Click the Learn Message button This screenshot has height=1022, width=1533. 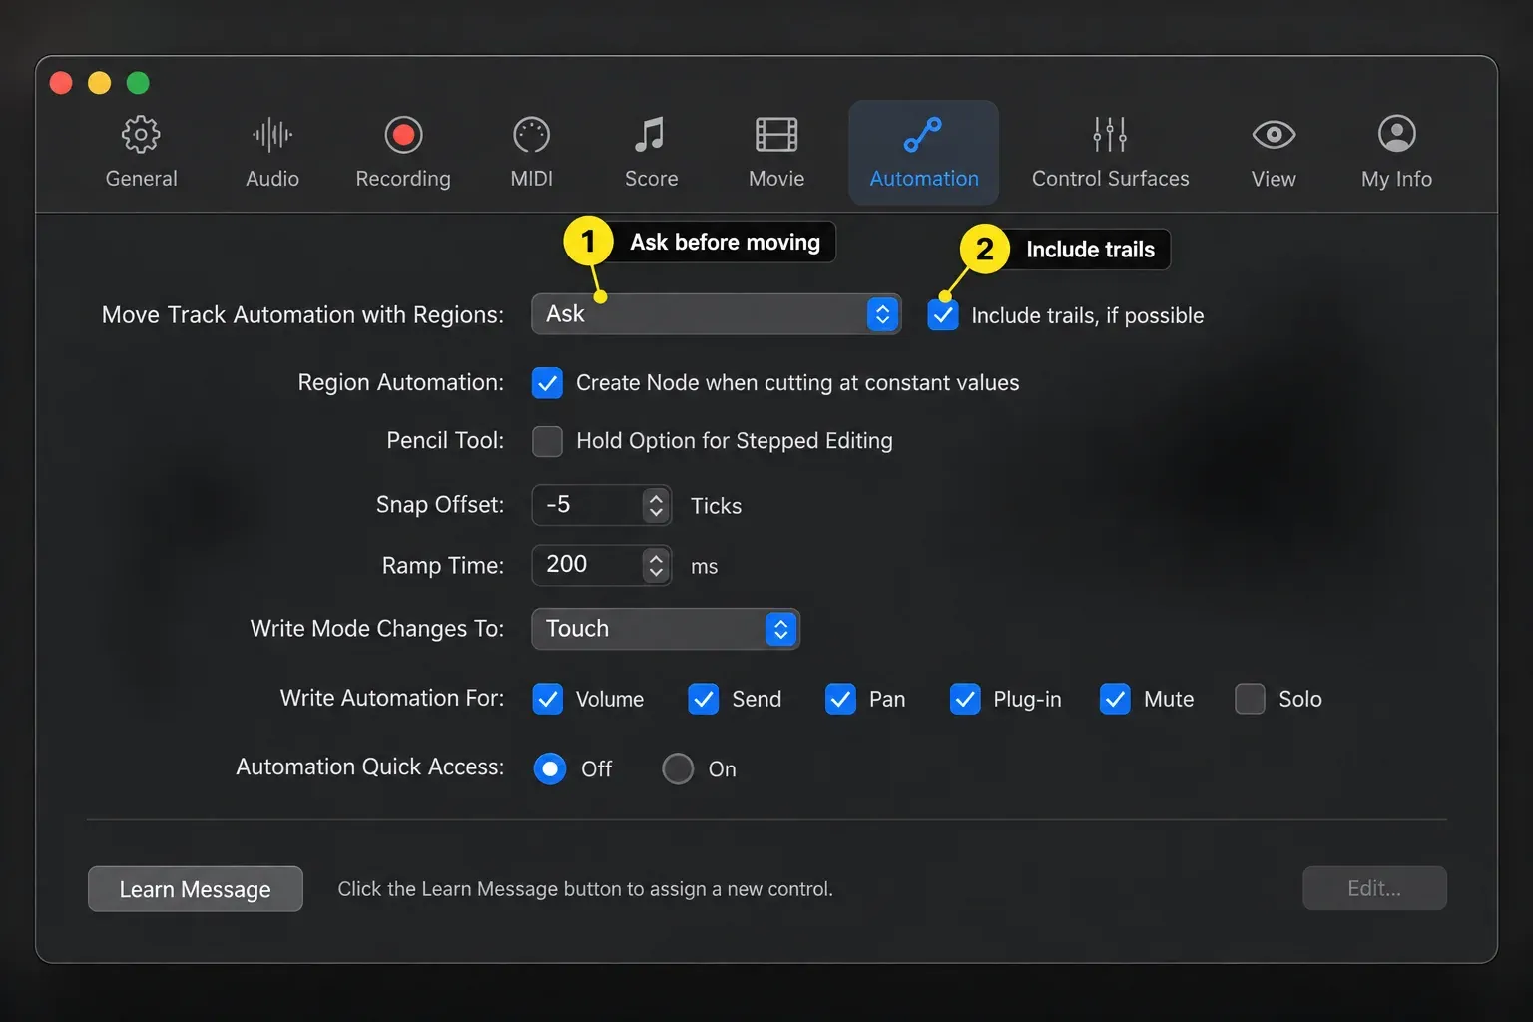point(196,889)
